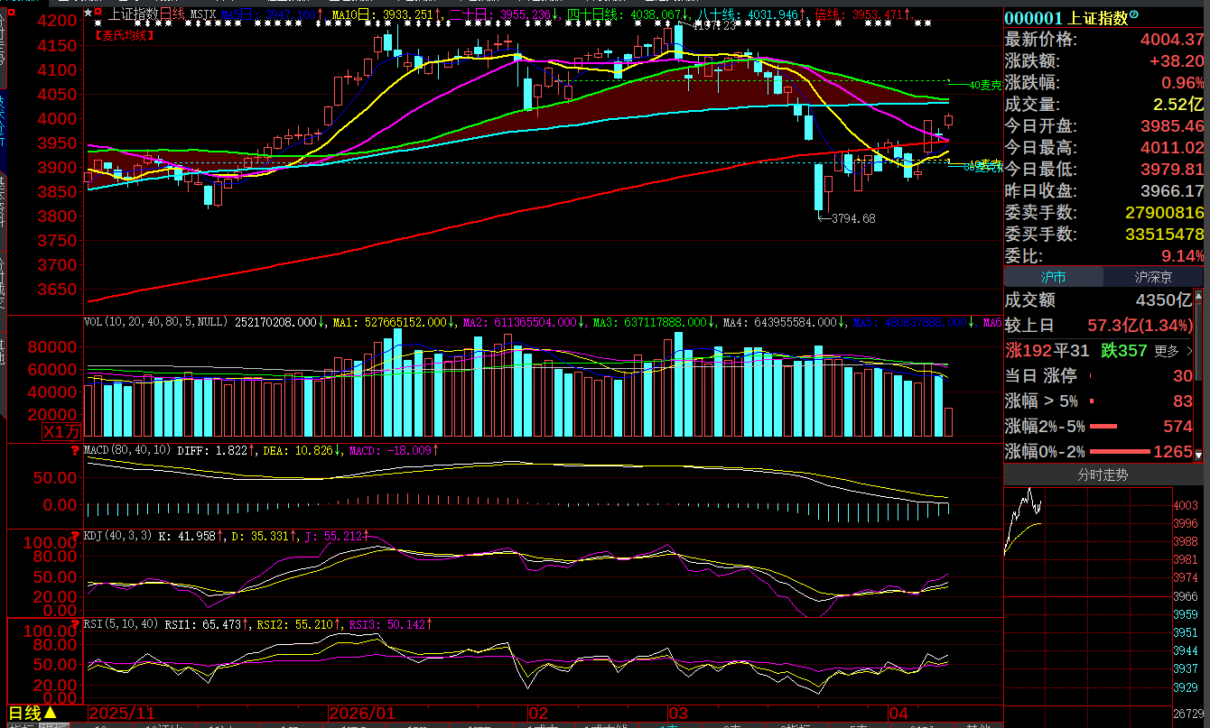Viewport: 1210px width, 728px height.
Task: Click the VOL indicator label in volume panel
Action: (93, 322)
